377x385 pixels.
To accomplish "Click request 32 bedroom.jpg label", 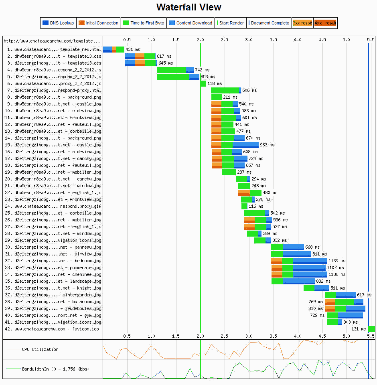I will 53,261.
